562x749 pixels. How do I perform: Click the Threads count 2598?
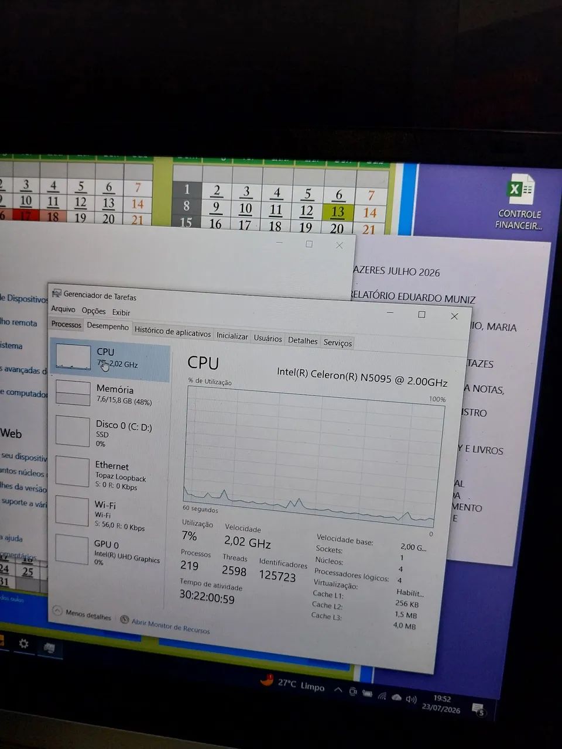[234, 571]
